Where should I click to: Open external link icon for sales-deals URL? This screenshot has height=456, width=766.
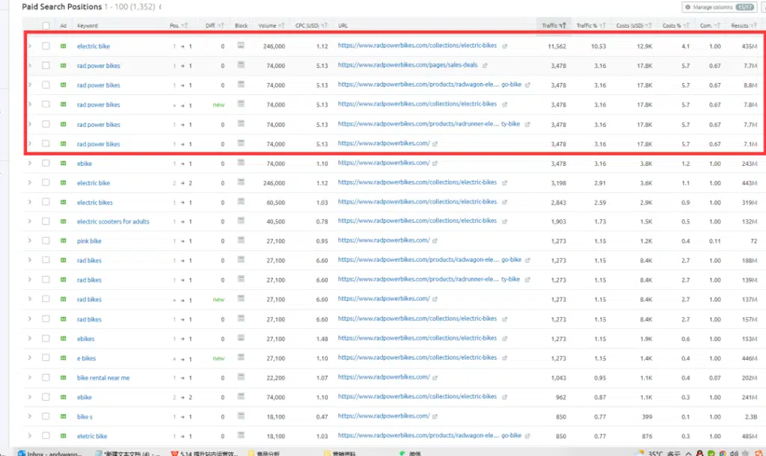485,66
